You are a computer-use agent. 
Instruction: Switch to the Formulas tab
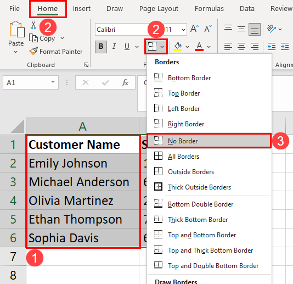209,9
